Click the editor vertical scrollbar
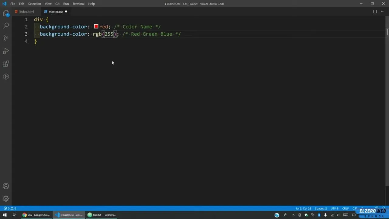The width and height of the screenshot is (389, 219). click(387, 100)
